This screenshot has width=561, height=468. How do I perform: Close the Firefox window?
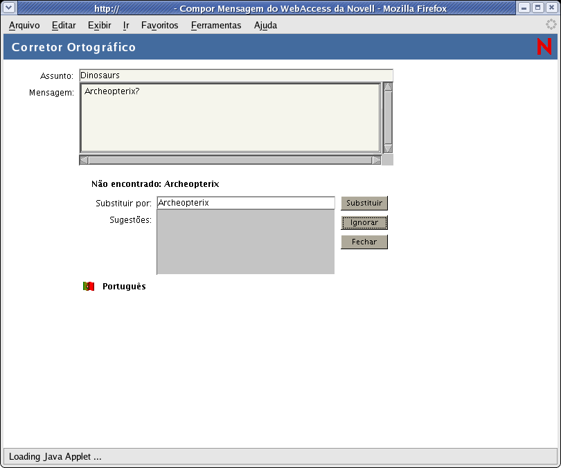coord(552,8)
